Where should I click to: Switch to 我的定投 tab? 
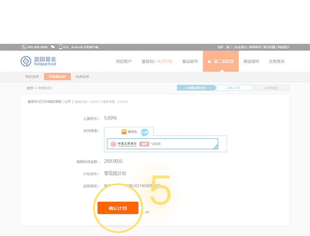tap(32, 76)
